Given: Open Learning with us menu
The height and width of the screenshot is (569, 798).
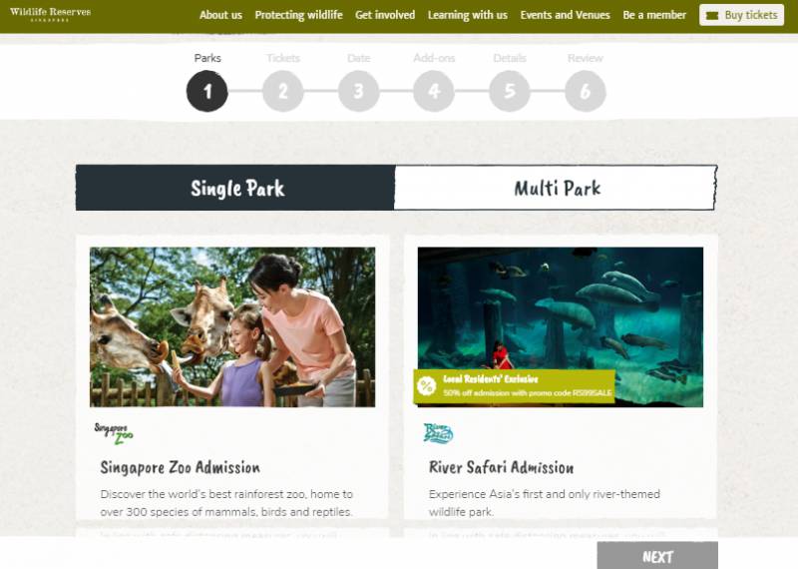Looking at the screenshot, I should [x=468, y=15].
